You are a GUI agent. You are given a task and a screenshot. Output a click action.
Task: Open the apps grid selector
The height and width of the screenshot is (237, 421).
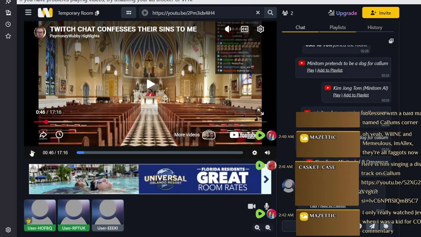coord(129,13)
